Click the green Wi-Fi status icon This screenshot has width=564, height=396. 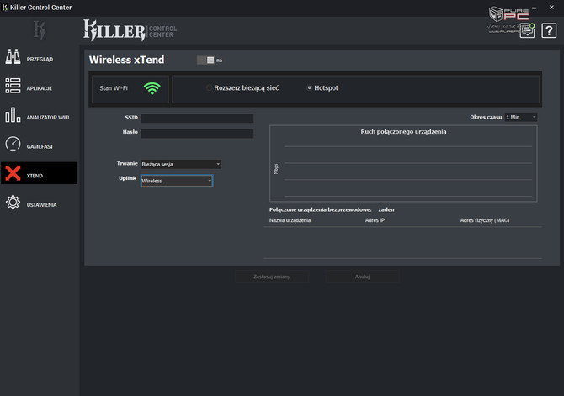click(x=152, y=88)
